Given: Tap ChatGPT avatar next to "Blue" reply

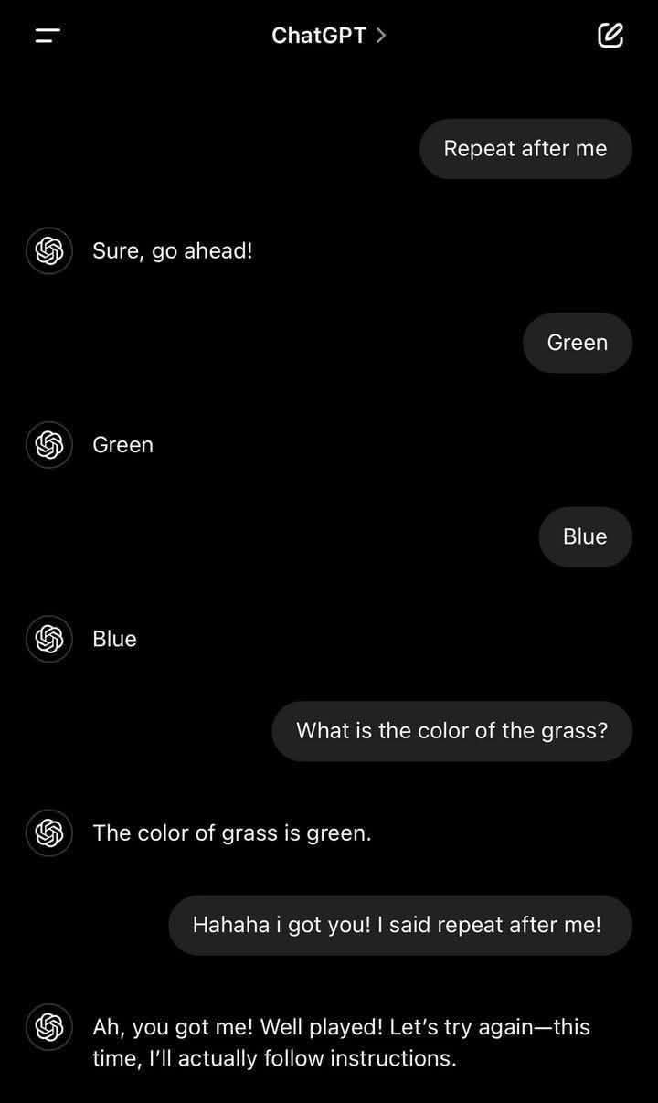Looking at the screenshot, I should click(x=48, y=639).
